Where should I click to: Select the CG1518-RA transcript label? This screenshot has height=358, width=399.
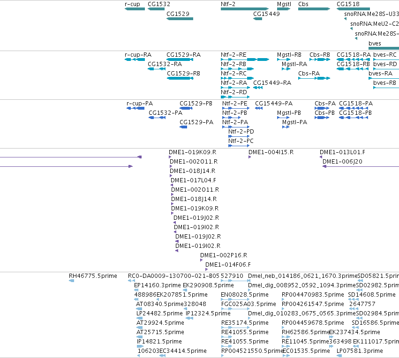click(354, 55)
